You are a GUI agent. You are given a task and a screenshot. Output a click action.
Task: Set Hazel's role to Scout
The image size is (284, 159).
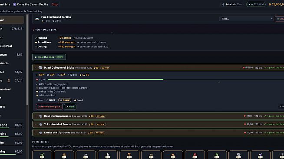pos(79,100)
